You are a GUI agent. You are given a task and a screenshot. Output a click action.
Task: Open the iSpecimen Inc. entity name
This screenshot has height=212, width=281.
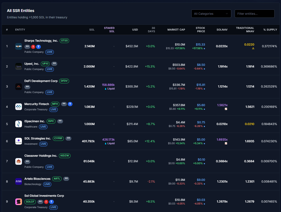tap(35, 121)
